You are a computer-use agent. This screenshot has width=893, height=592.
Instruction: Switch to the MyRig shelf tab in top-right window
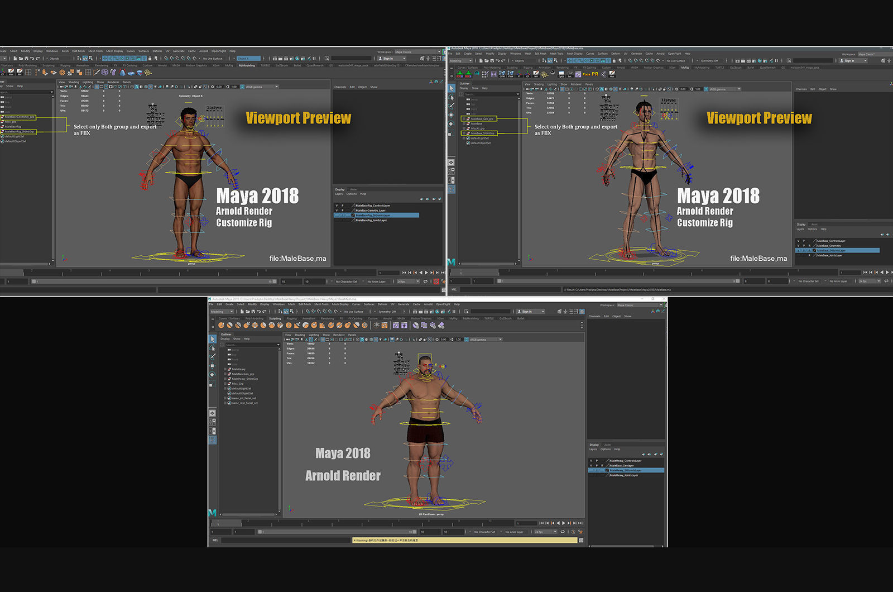(685, 68)
